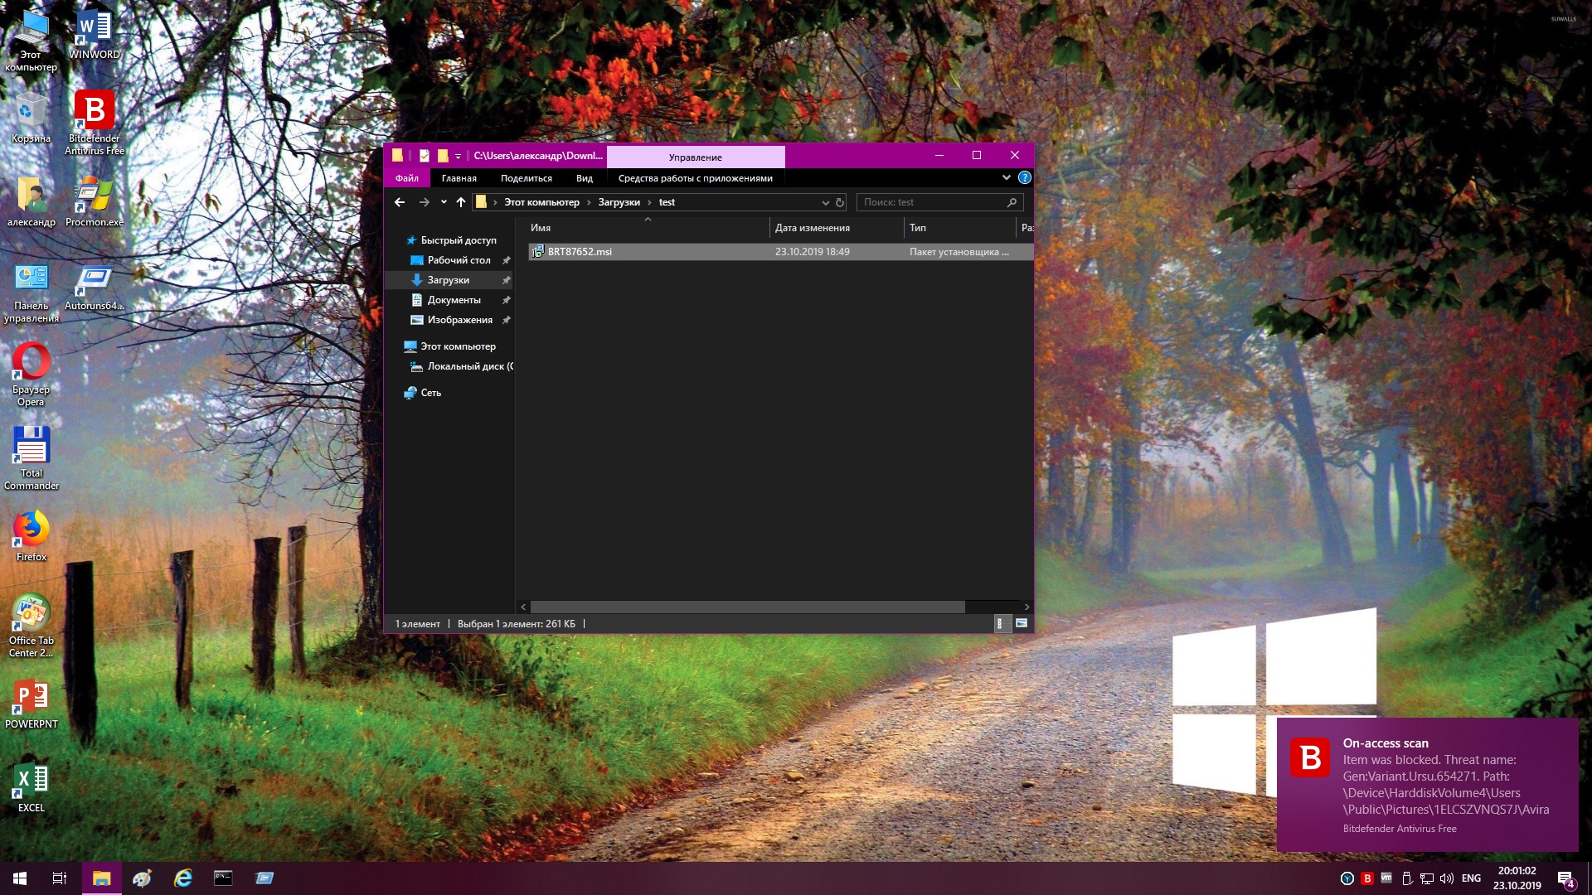Click the Refresh icon beside the address bar
The width and height of the screenshot is (1592, 895).
click(840, 202)
